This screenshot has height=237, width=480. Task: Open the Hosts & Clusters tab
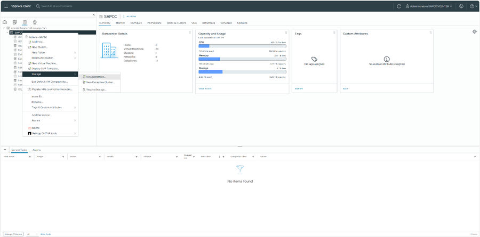[x=177, y=23]
